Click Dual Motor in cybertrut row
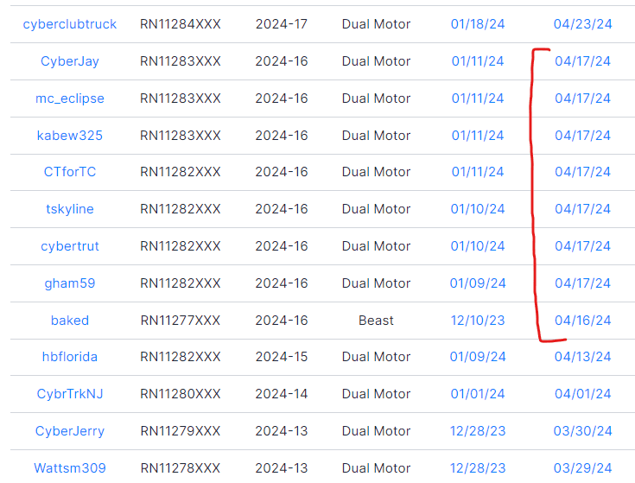Viewport: 635px width, 483px height. pyautogui.click(x=376, y=246)
